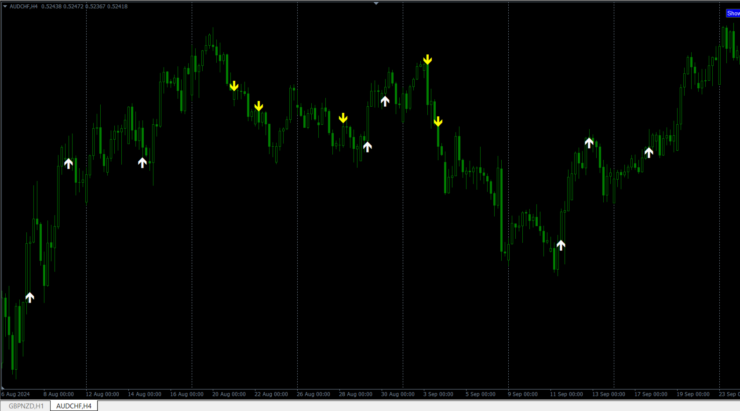Click the low price 0.52367

tap(95, 7)
